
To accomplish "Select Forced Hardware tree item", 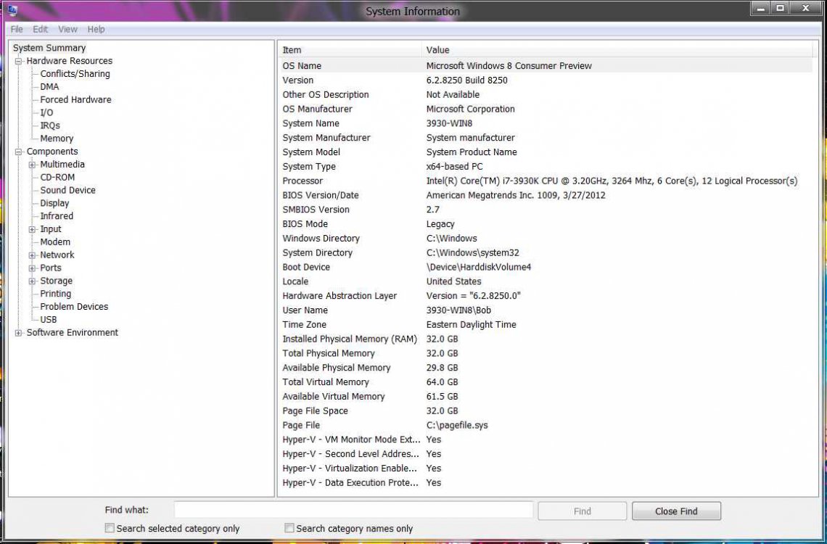I will pyautogui.click(x=75, y=99).
